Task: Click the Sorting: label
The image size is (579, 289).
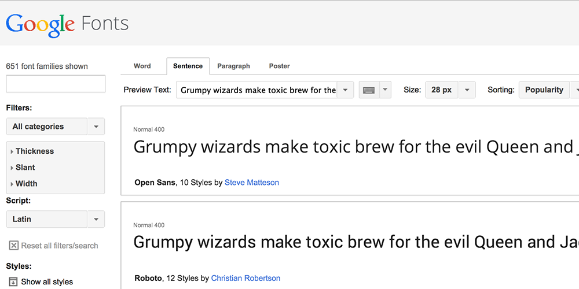Action: pos(501,90)
